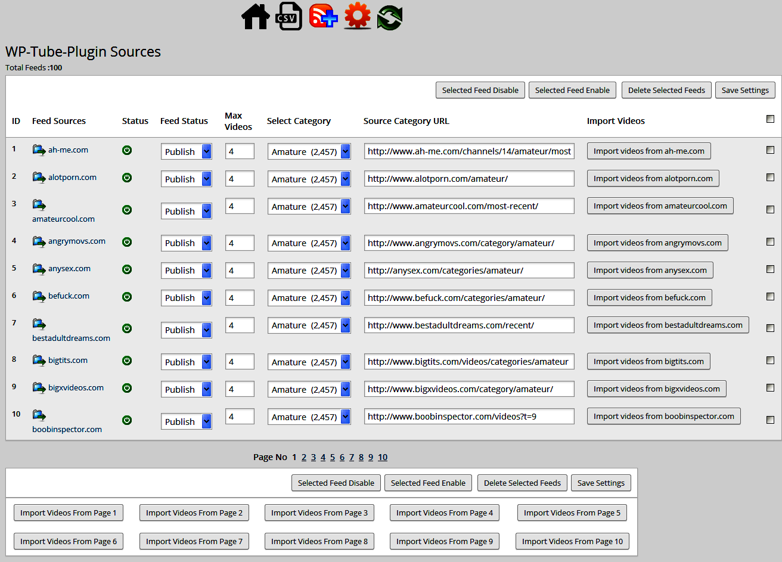Check the row checkbox for ah-me.com
This screenshot has height=562, width=782.
tap(770, 150)
